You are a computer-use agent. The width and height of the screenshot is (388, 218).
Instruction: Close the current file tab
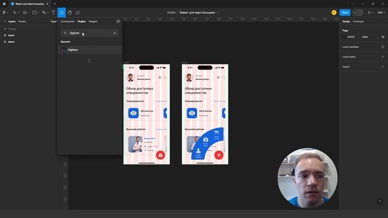tap(47, 4)
